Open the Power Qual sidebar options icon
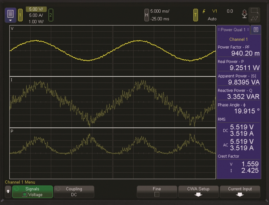Viewport: 269px width, 205px height. [x=256, y=30]
